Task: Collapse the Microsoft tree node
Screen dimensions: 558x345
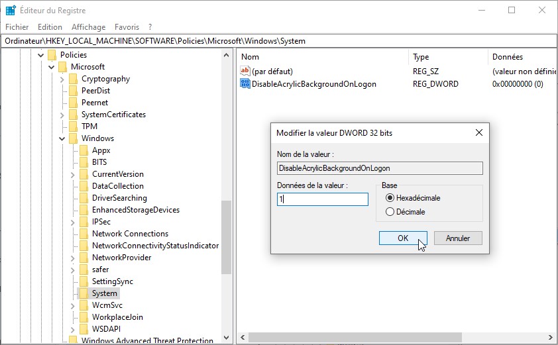Action: (x=52, y=67)
